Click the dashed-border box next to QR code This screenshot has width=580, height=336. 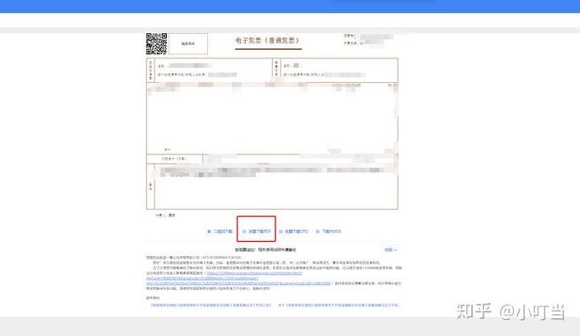pos(188,43)
